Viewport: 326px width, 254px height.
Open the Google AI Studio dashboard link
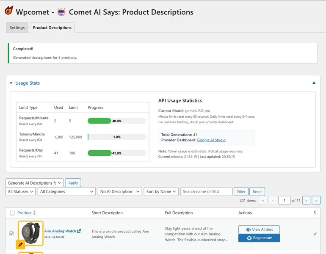coord(211,140)
